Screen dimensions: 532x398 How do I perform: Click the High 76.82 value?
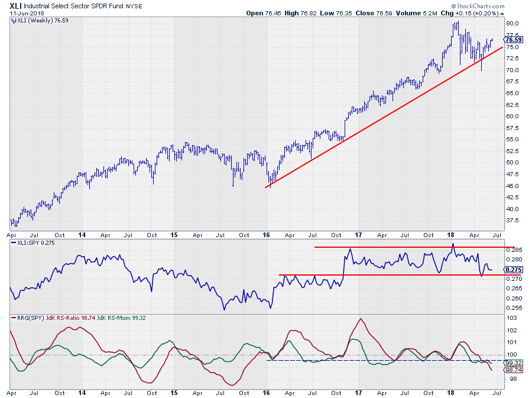click(x=301, y=13)
